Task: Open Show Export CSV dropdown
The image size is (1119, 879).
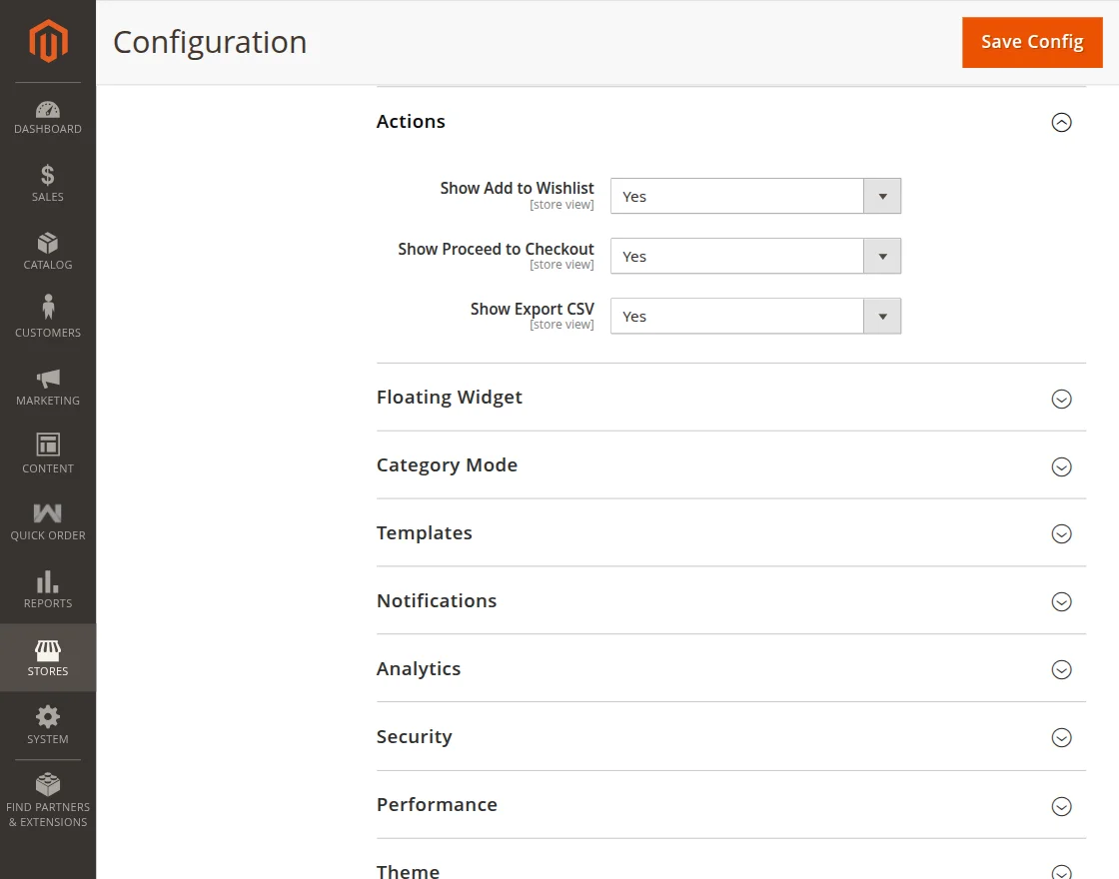Action: coord(755,316)
